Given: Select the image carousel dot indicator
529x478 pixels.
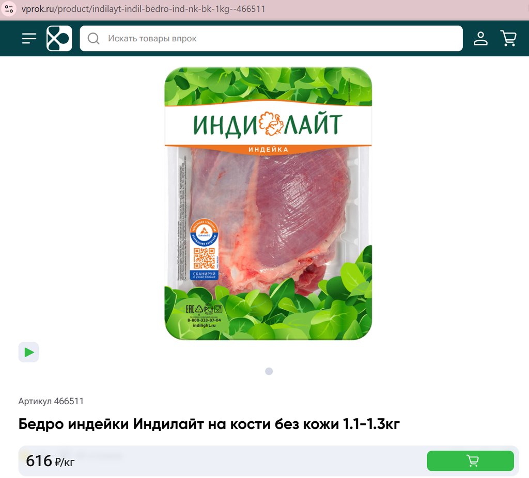Looking at the screenshot, I should click(x=269, y=371).
